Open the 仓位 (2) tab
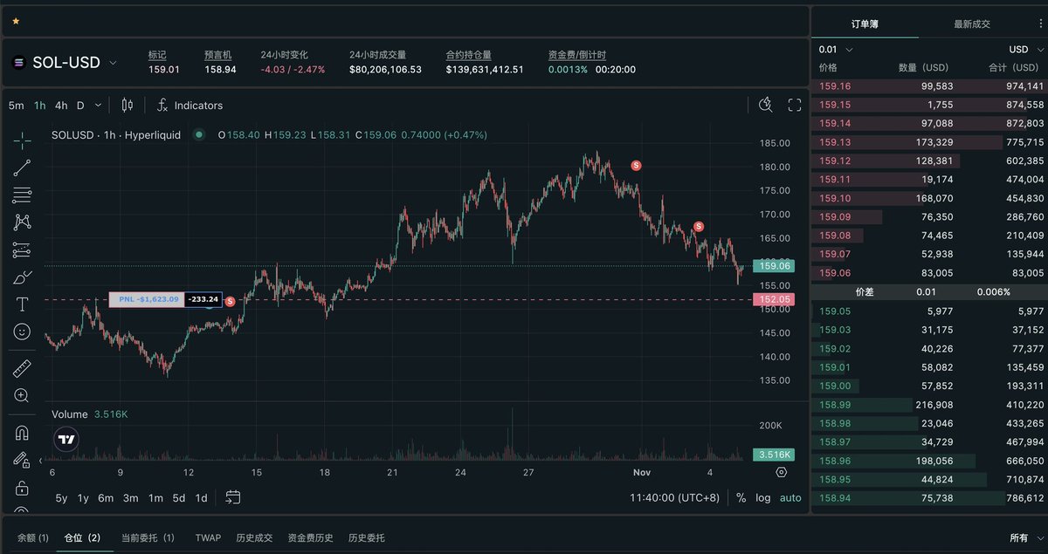Image resolution: width=1048 pixels, height=554 pixels. [x=83, y=538]
